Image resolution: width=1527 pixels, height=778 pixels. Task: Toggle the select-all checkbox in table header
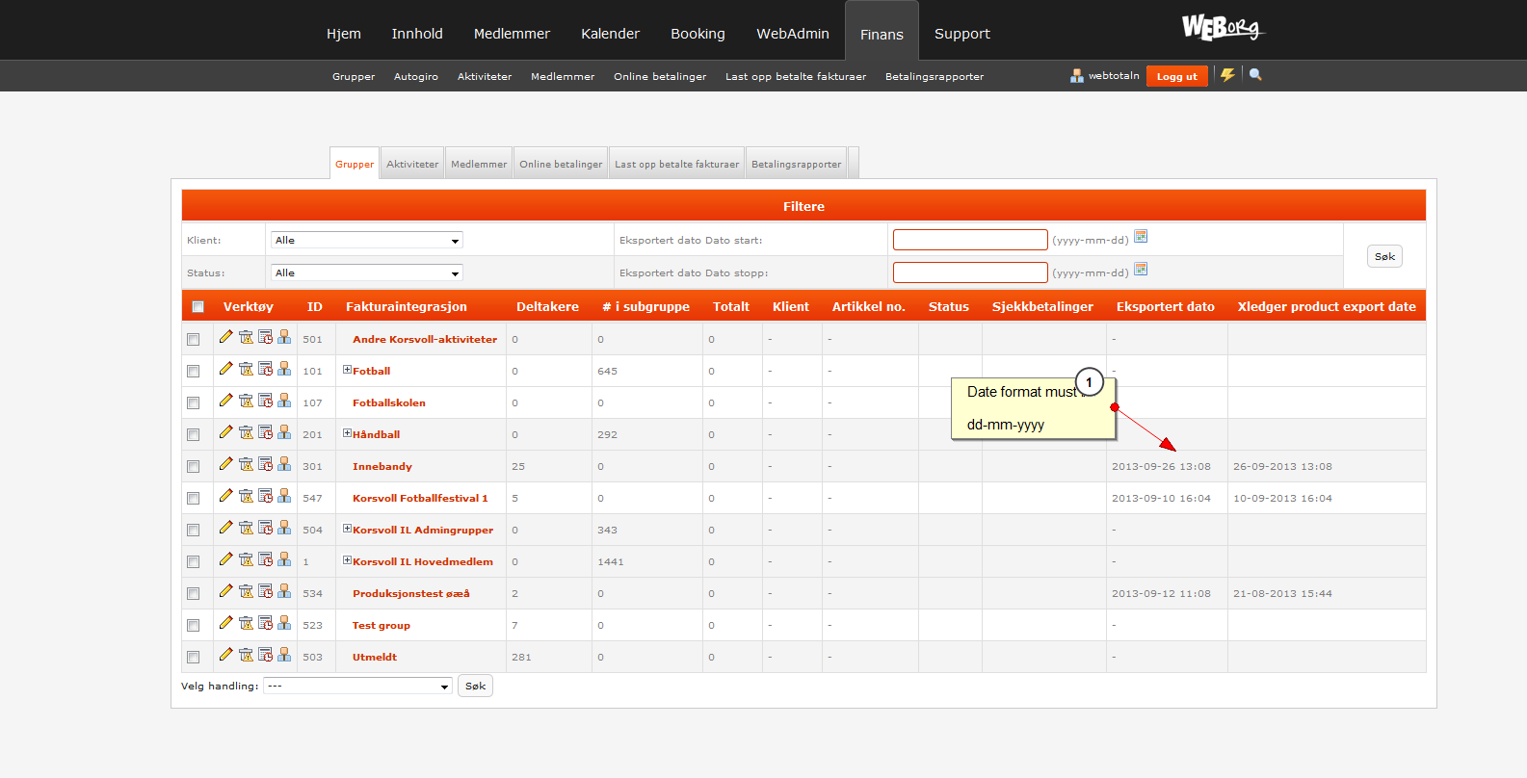click(x=197, y=307)
